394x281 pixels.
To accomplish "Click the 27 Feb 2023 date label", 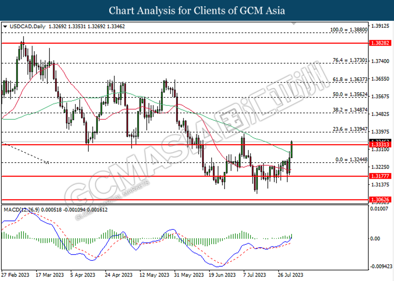I will point(15,275).
